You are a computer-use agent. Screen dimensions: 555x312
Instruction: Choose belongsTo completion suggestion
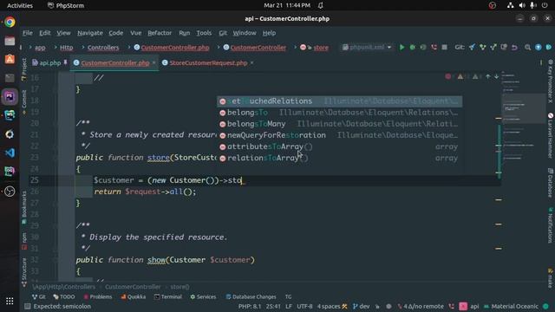click(339, 113)
